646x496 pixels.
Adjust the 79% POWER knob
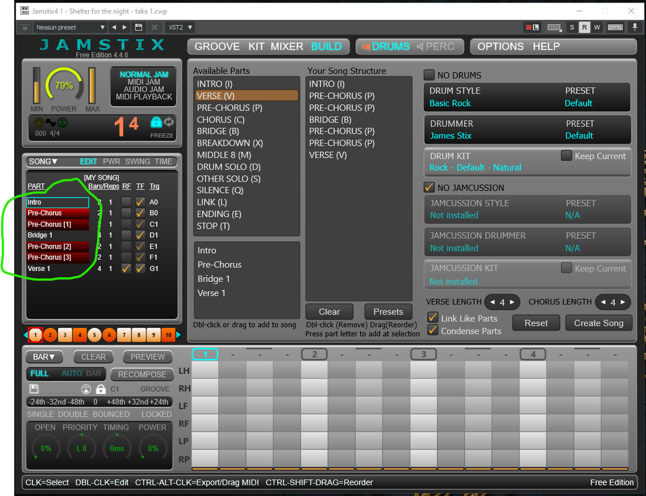[x=64, y=86]
